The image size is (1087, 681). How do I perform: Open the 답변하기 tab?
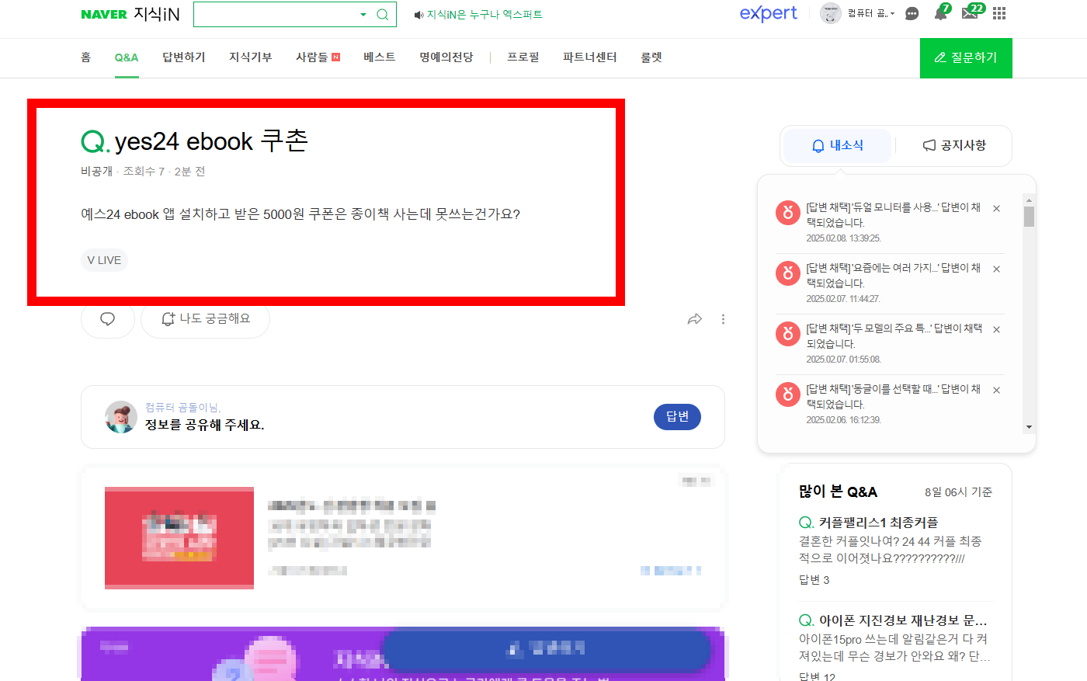(x=184, y=57)
